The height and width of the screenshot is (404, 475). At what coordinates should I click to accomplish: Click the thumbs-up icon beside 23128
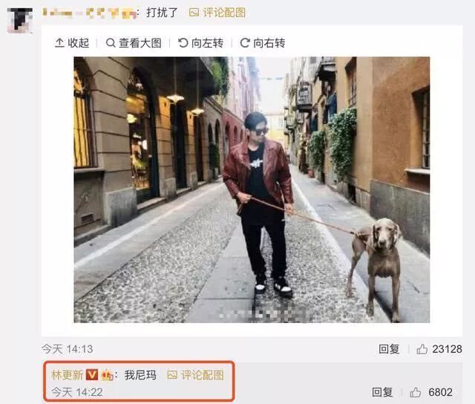click(422, 349)
